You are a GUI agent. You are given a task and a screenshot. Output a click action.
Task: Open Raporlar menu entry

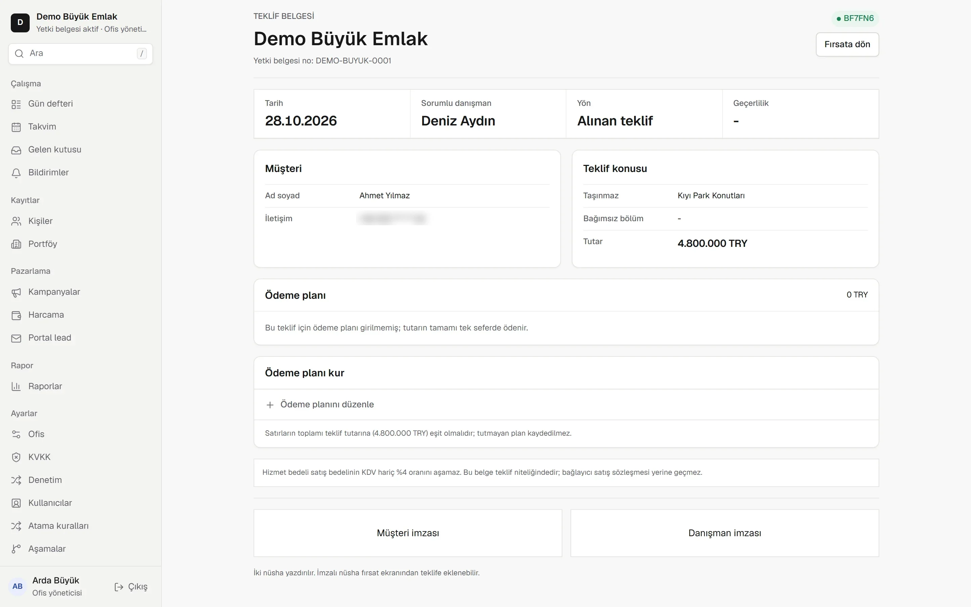(81, 386)
